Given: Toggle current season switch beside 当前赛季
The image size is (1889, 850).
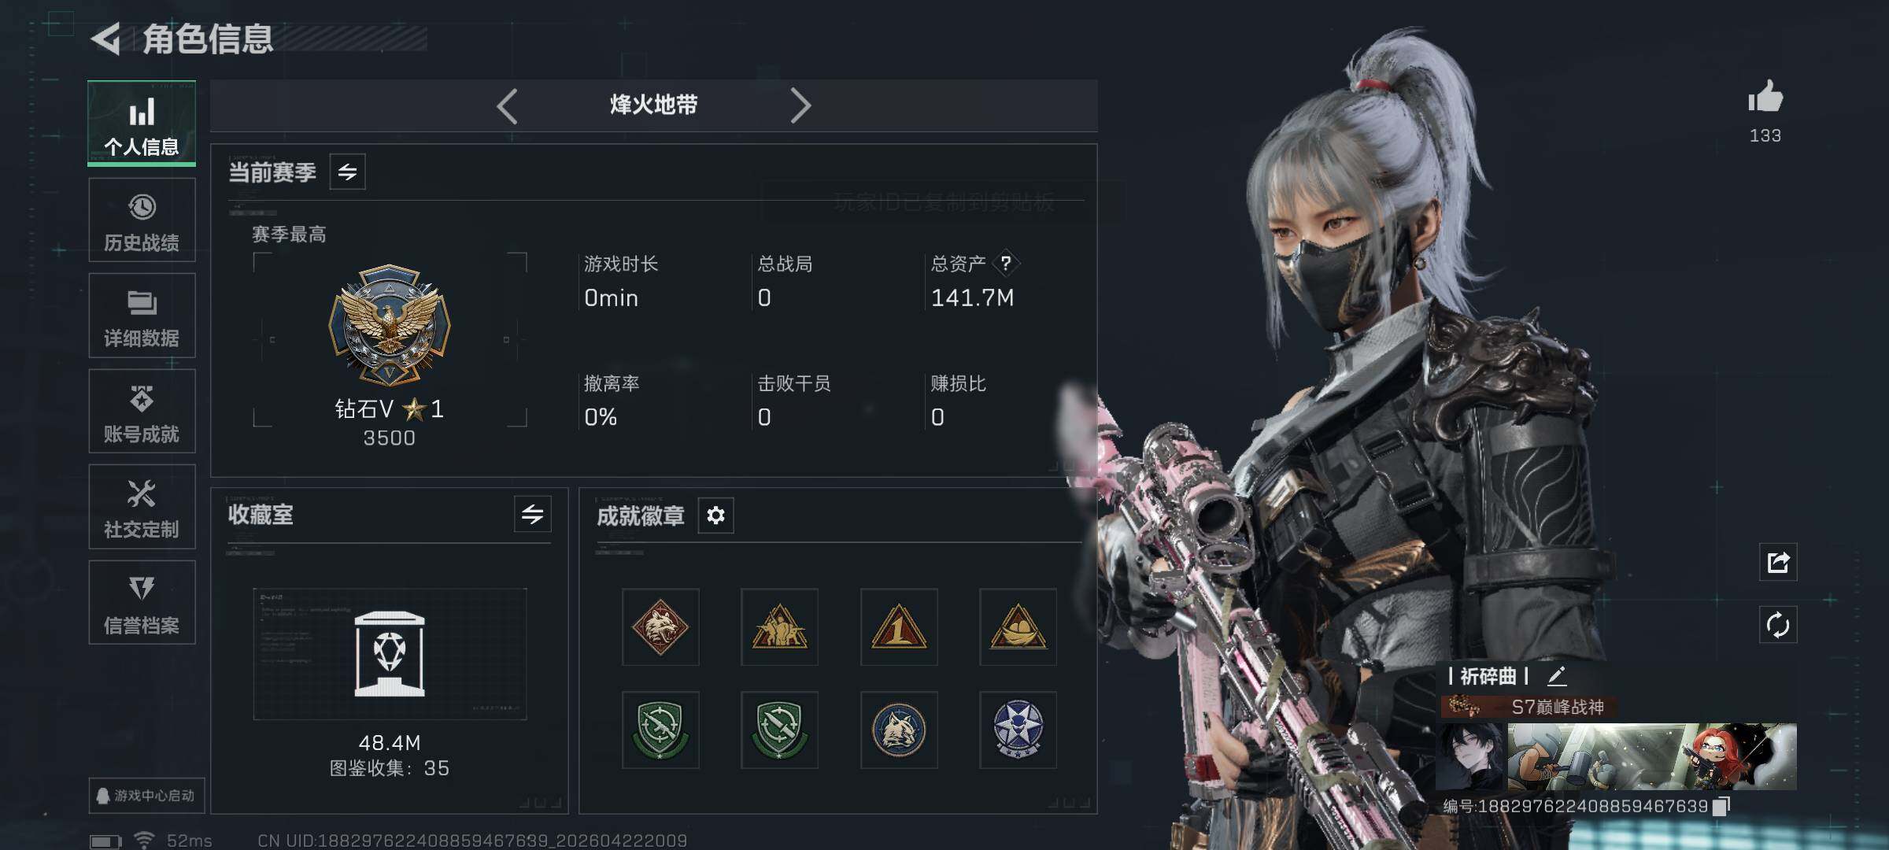Looking at the screenshot, I should 347,172.
